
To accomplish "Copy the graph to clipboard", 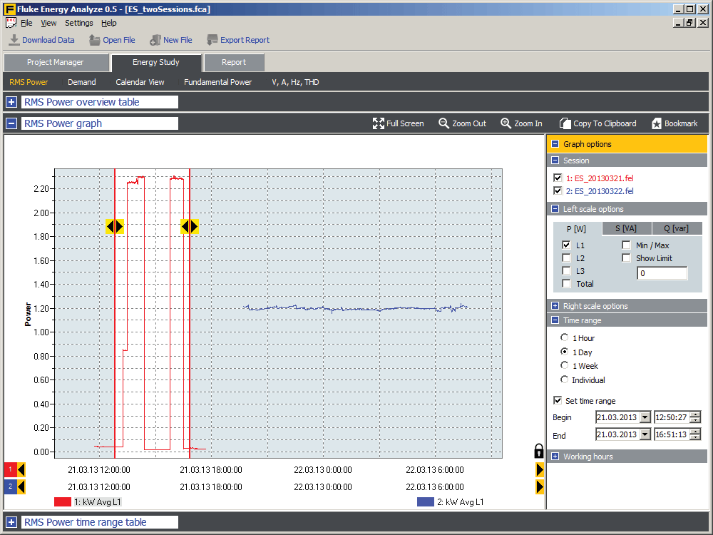I will coord(565,123).
